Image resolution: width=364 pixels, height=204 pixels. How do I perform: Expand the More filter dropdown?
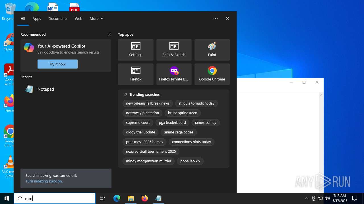pos(96,18)
